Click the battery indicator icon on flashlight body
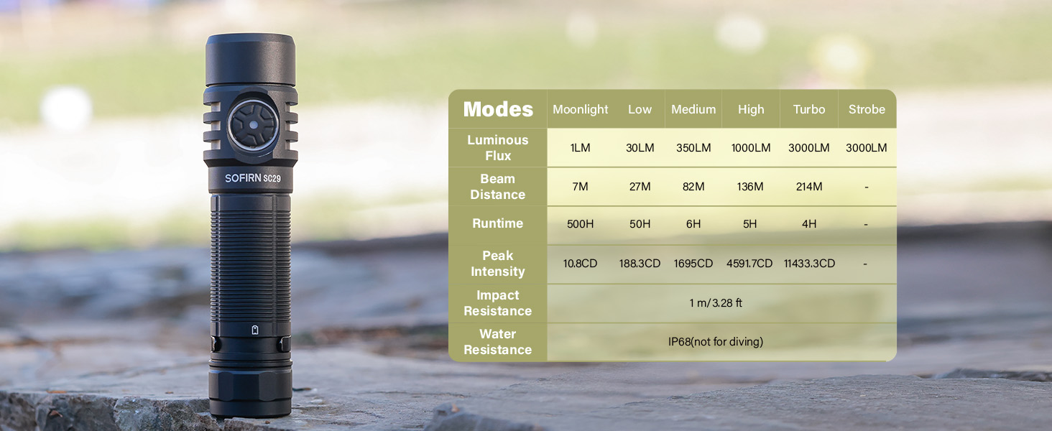This screenshot has height=431, width=1052. [x=255, y=330]
